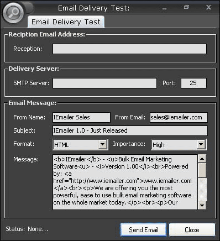Click the 'Reception:' label
Screen dimensions: 220x241
(x=28, y=49)
